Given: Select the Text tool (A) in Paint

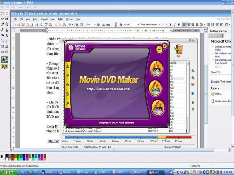Looking at the screenshot, I should (x=7, y=35).
